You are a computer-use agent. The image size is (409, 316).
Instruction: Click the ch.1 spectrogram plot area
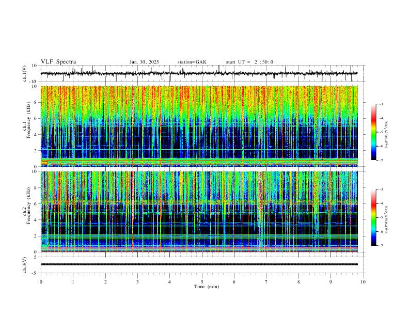[x=199, y=126]
